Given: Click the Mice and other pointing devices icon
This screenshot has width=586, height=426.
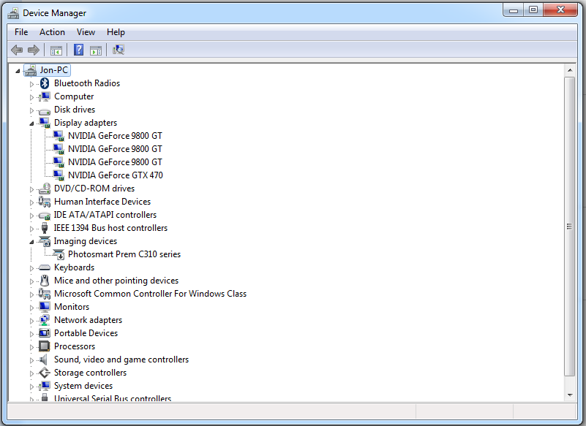Looking at the screenshot, I should 45,281.
